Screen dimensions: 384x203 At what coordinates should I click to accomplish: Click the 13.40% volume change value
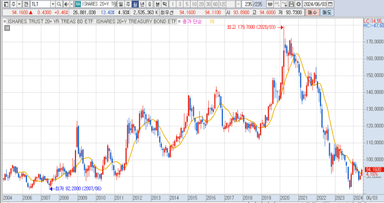107,12
